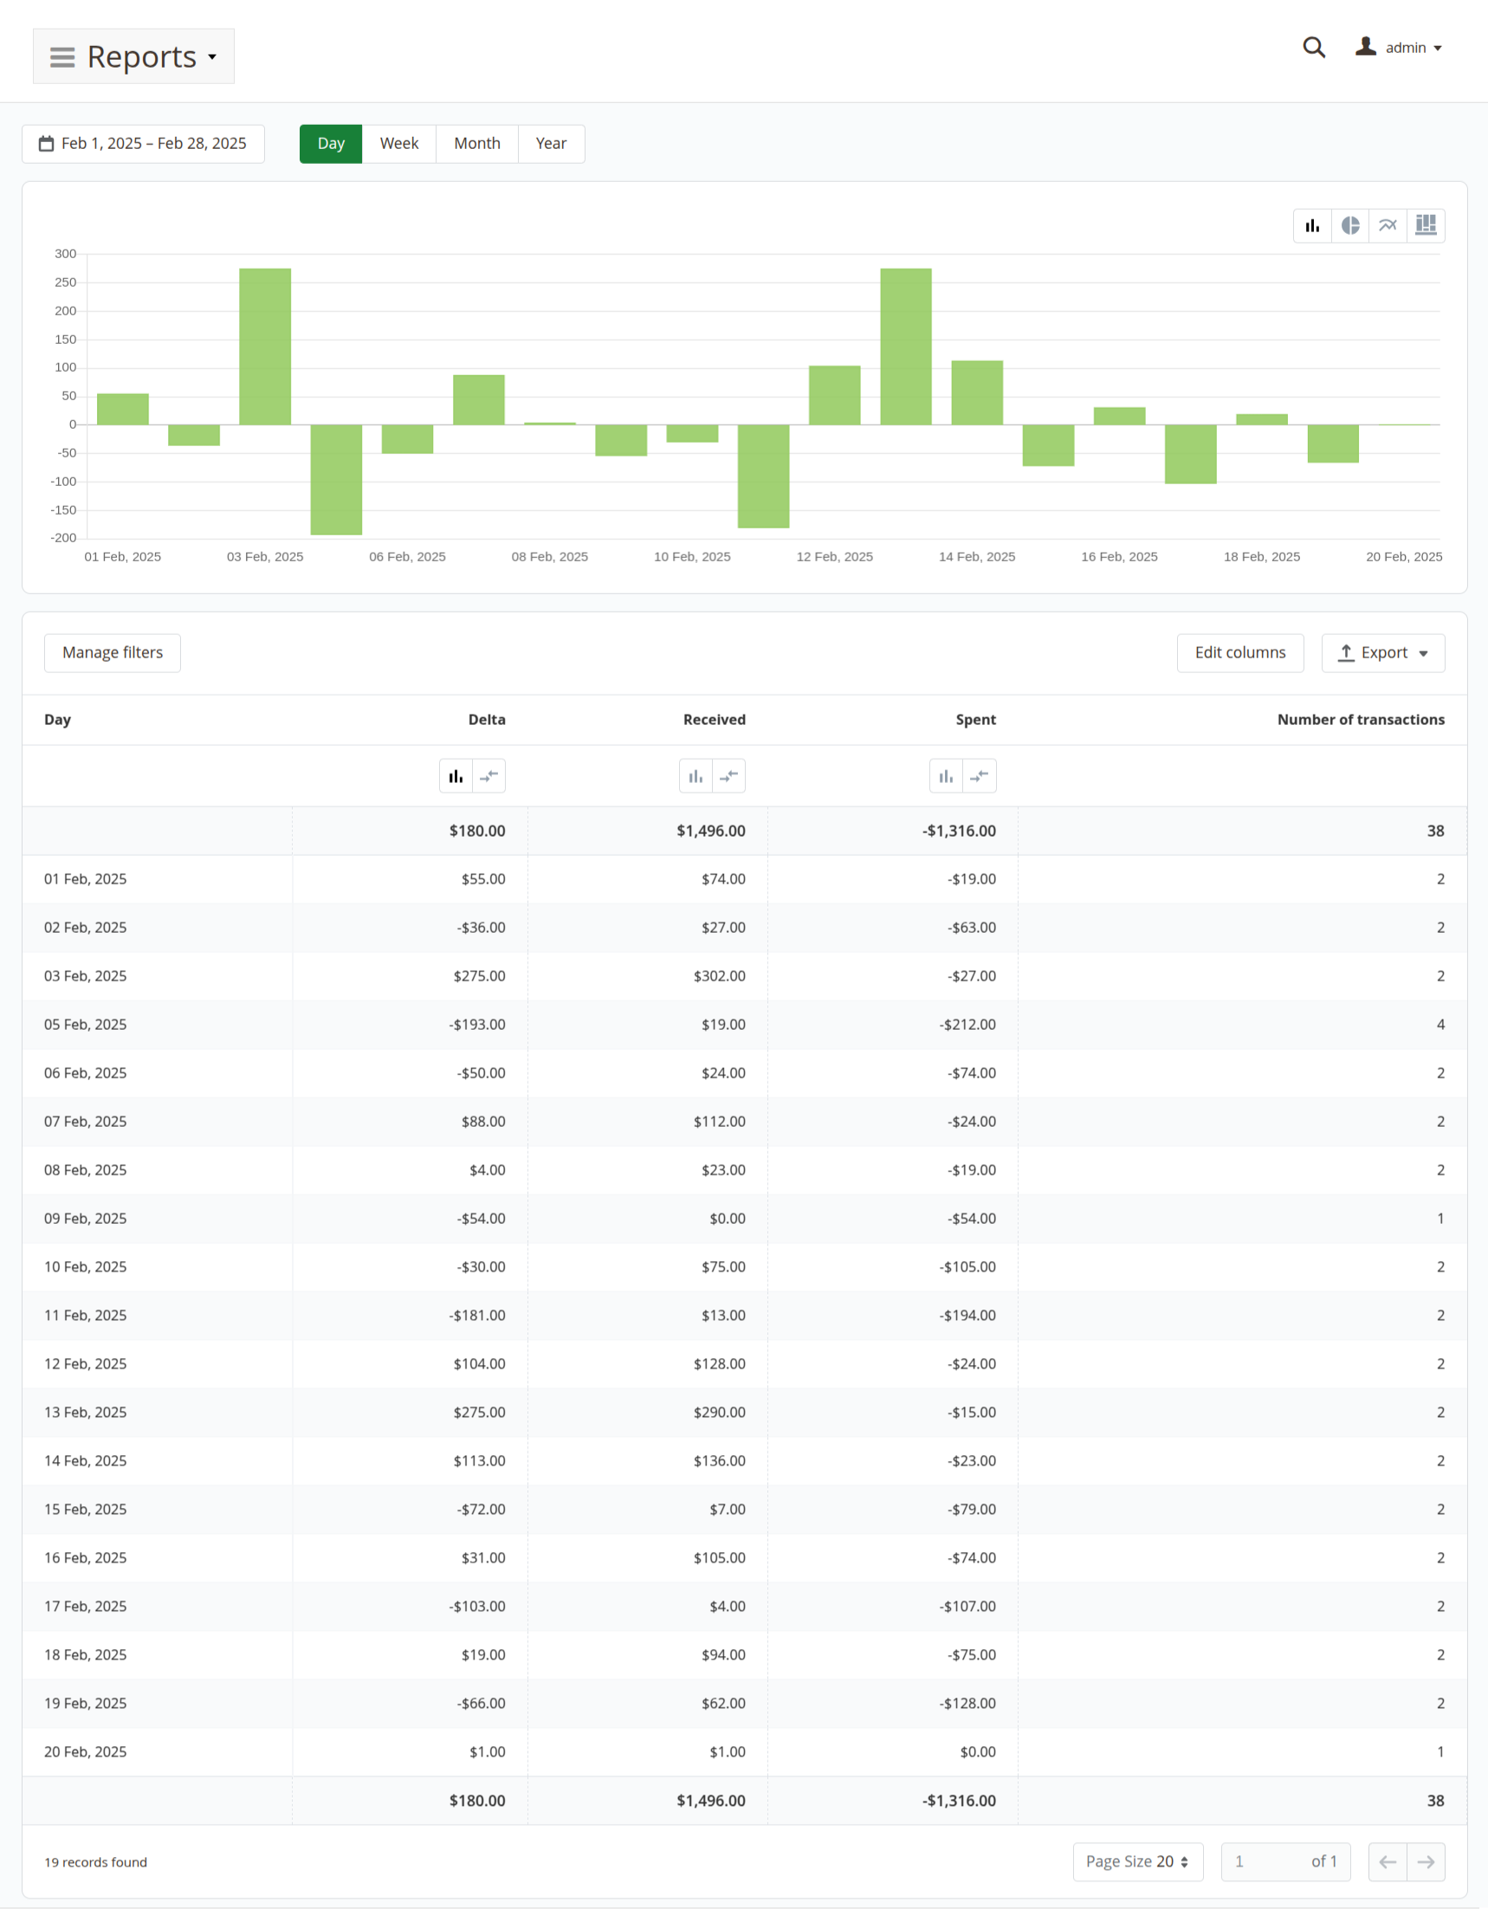Click the search magnifier icon

tap(1313, 47)
